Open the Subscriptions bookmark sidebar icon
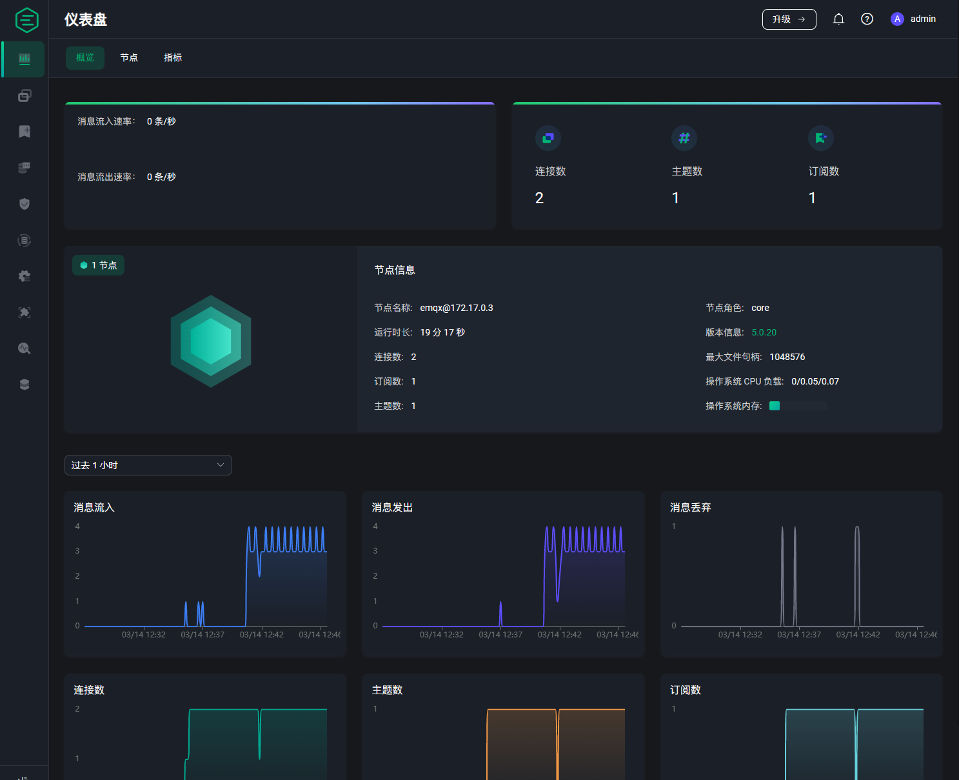The width and height of the screenshot is (959, 780). click(25, 132)
